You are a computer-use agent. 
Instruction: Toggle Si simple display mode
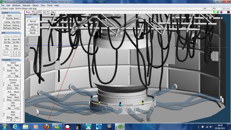(44, 12)
